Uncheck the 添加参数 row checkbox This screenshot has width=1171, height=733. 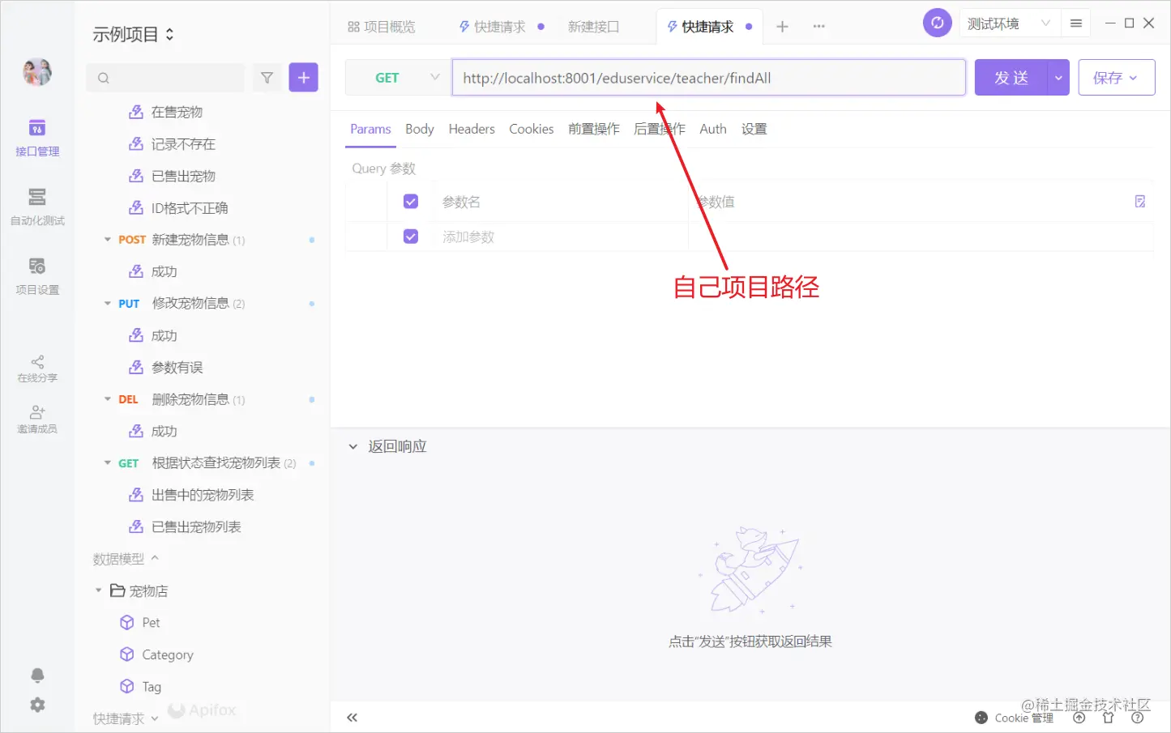tap(411, 236)
